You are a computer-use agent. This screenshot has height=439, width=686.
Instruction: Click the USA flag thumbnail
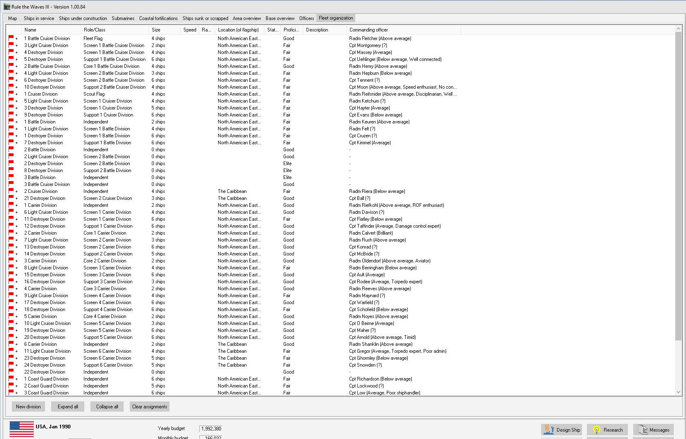click(x=22, y=429)
